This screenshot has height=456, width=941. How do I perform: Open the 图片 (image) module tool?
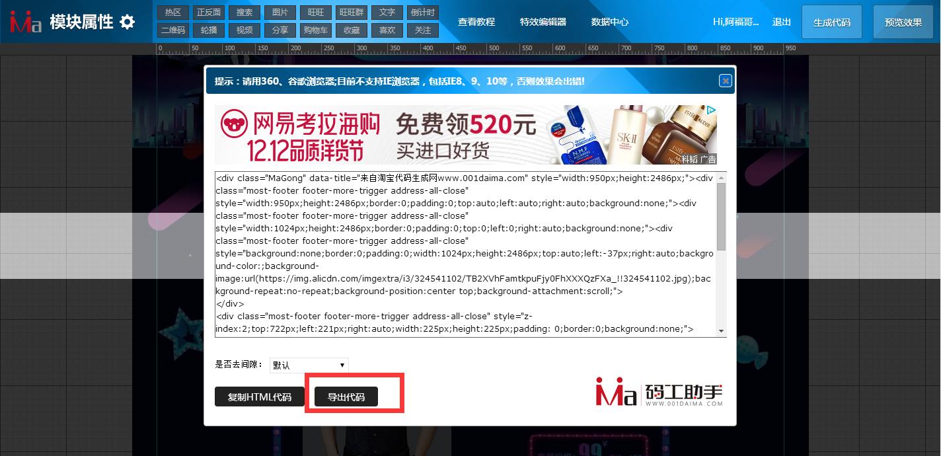point(279,12)
